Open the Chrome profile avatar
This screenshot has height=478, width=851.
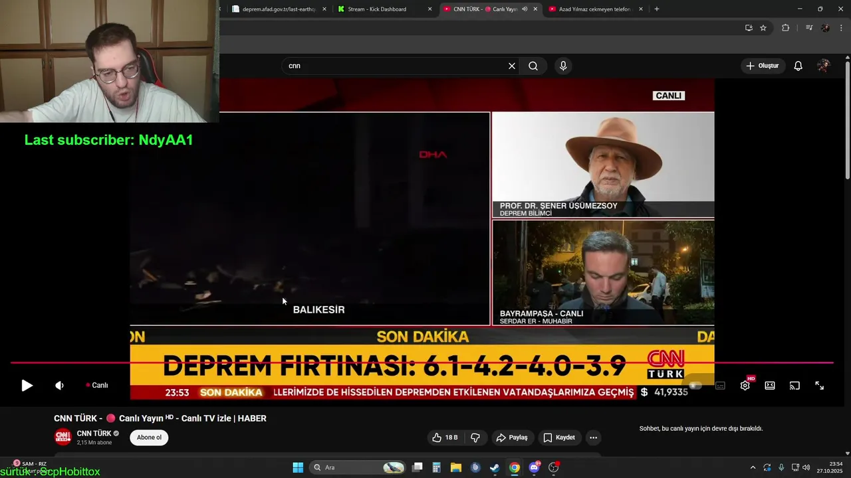tap(825, 28)
